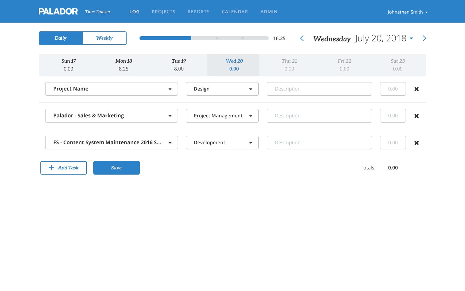Select the Tue 19 day tab
Viewport: 465px width, 291px height.
click(179, 65)
